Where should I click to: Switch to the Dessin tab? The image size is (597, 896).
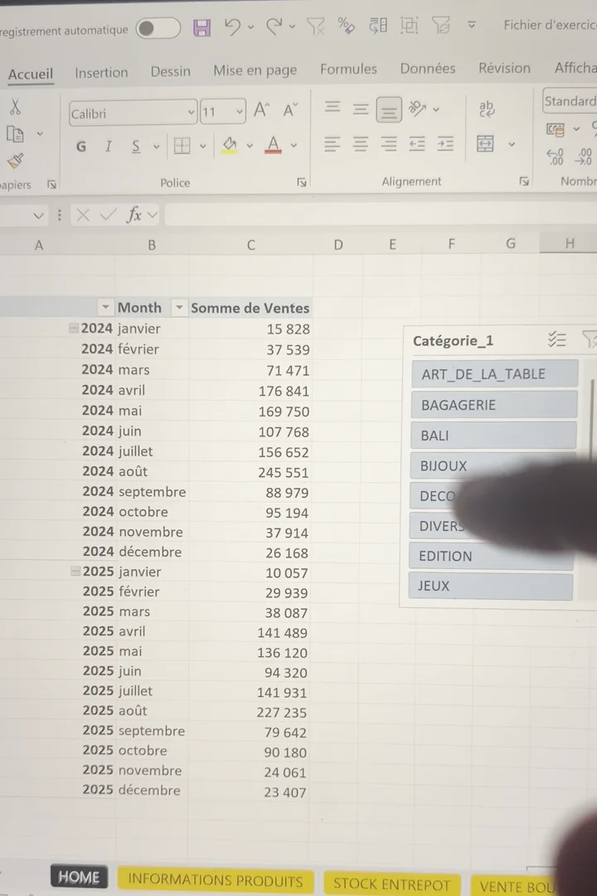click(170, 71)
